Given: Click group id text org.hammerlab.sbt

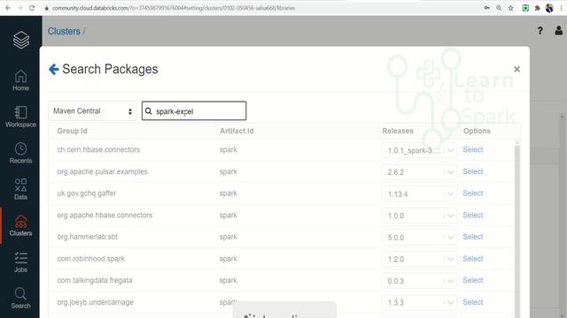Looking at the screenshot, I should point(87,237).
